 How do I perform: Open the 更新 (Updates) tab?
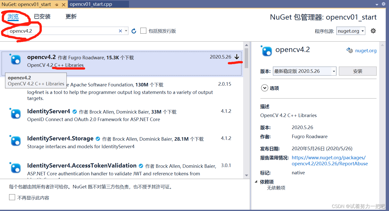[x=71, y=17]
